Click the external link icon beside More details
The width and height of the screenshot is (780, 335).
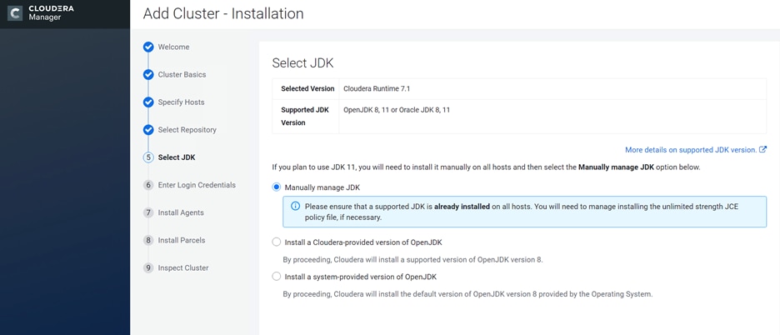point(763,149)
